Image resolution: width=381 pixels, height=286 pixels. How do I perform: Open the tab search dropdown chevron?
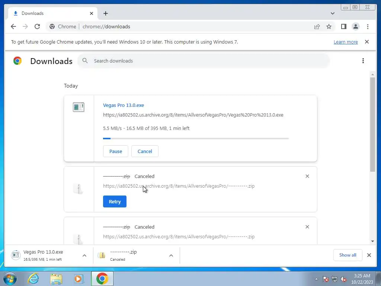pyautogui.click(x=333, y=13)
